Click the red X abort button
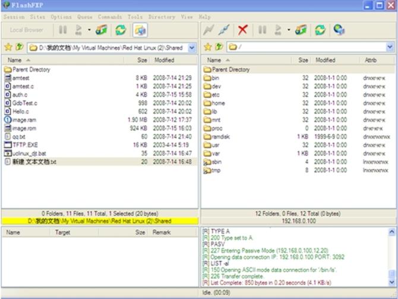Viewport: 398px width, 299px height. pos(242,30)
